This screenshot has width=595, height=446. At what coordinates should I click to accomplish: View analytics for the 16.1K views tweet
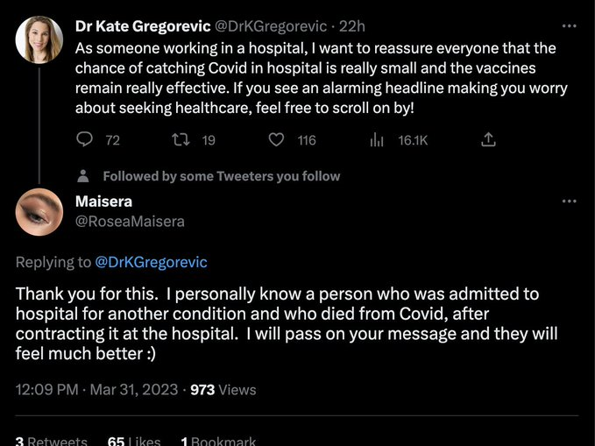[378, 139]
